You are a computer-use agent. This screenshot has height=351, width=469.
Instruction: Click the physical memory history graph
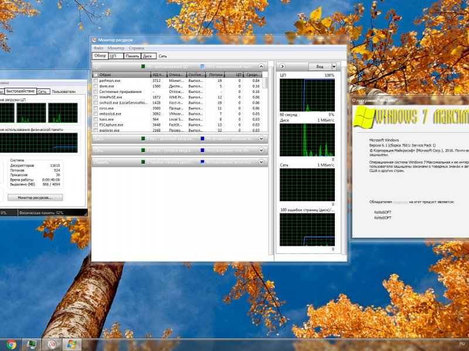tap(39, 143)
